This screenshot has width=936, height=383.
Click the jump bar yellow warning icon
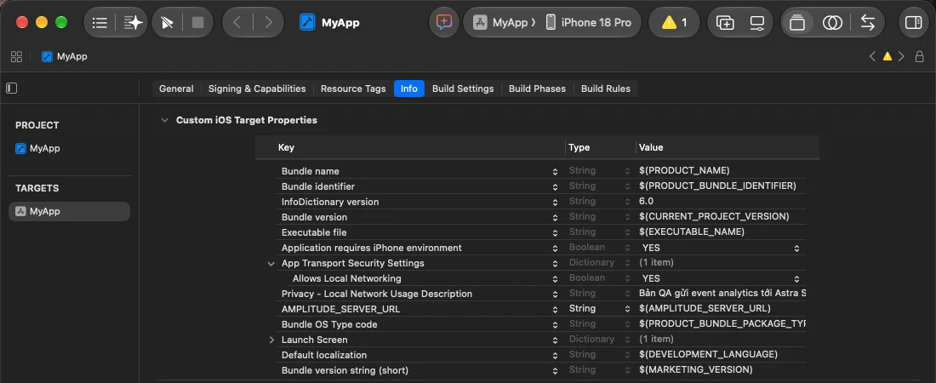pyautogui.click(x=887, y=57)
